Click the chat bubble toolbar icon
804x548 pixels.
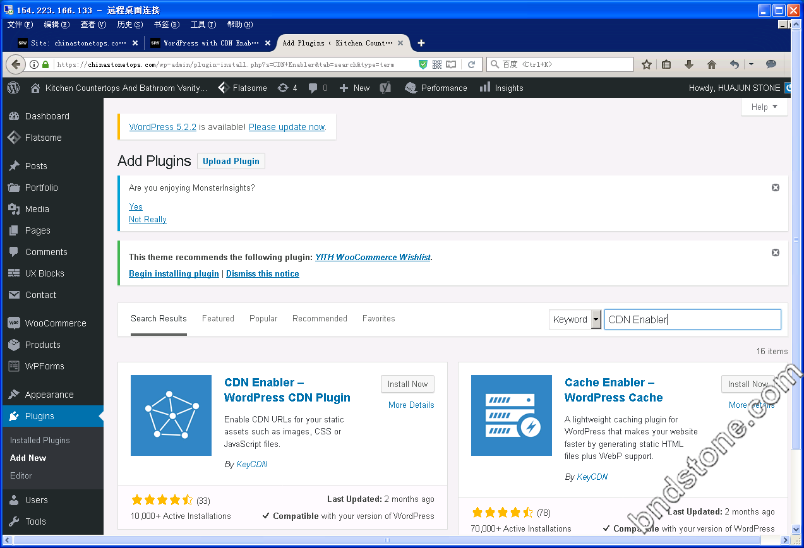click(x=771, y=64)
